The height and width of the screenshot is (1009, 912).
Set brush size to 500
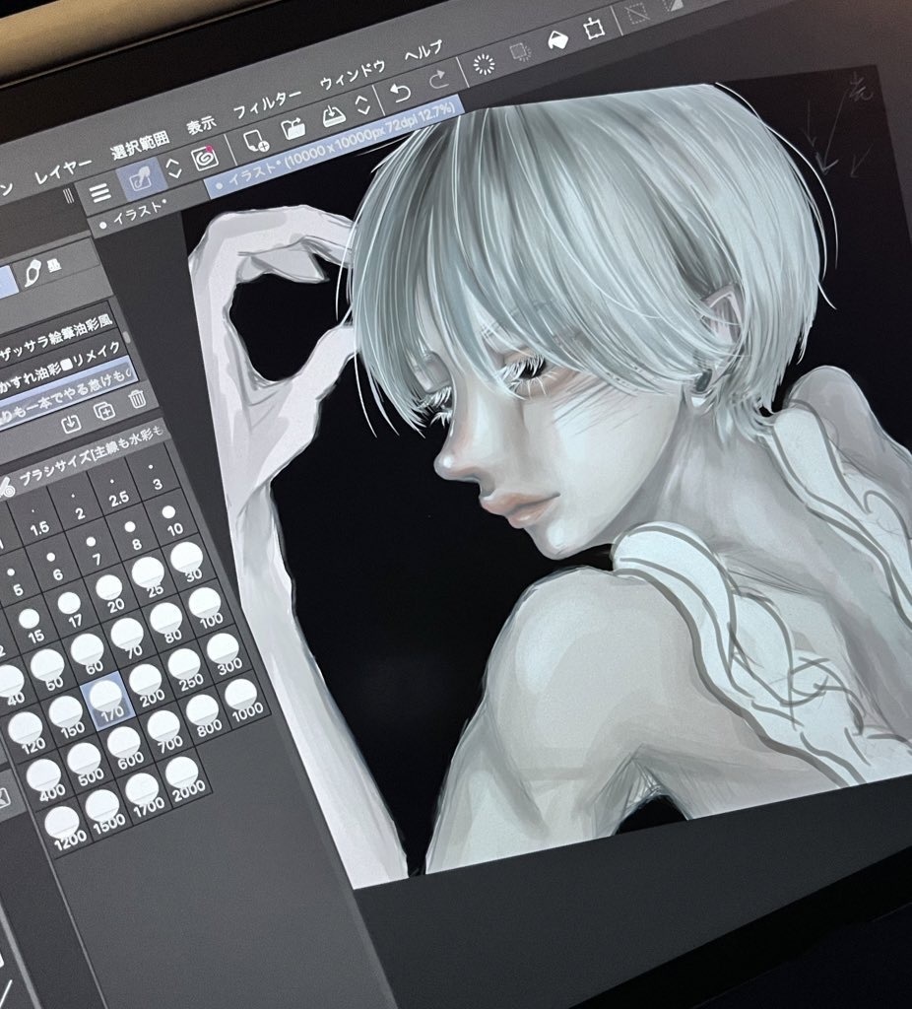[86, 764]
